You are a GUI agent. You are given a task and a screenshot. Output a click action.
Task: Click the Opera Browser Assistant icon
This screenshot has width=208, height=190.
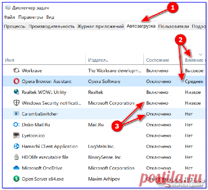pos(16,81)
